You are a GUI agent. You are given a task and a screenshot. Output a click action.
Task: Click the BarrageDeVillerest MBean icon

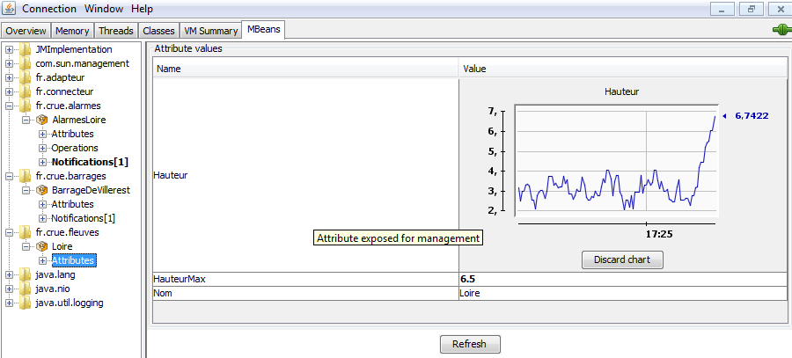pos(40,190)
